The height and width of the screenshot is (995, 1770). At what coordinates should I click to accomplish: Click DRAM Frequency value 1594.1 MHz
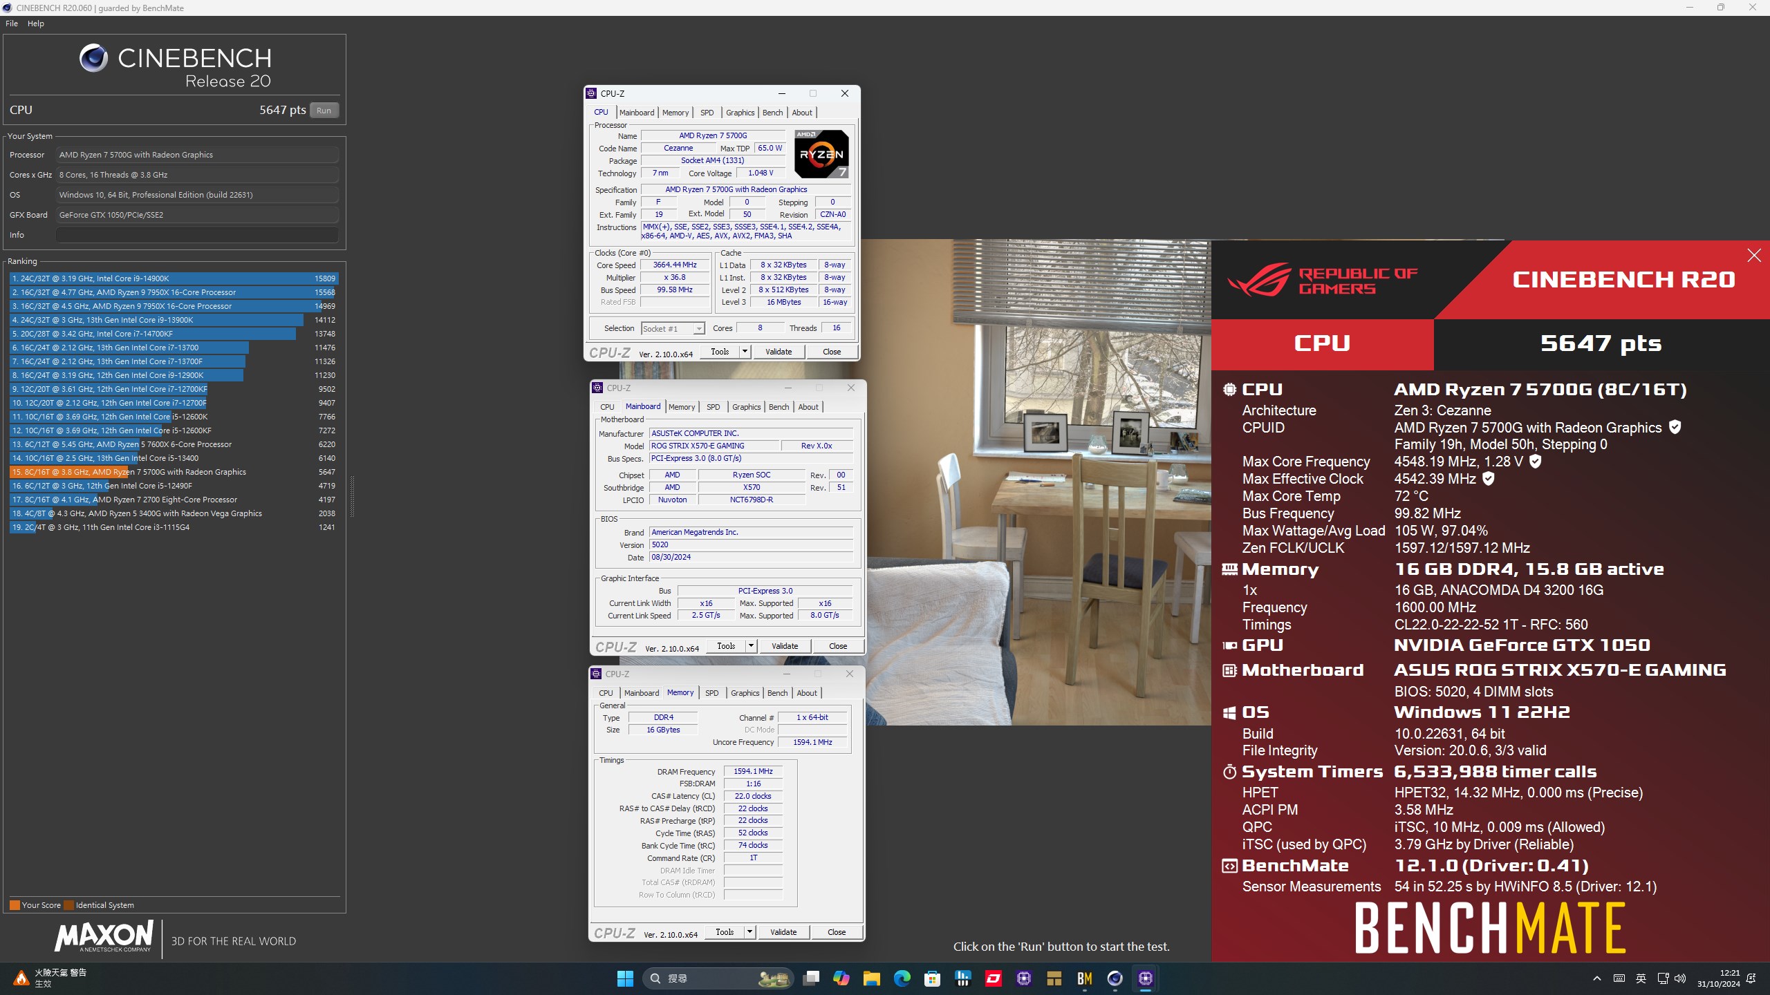click(753, 772)
